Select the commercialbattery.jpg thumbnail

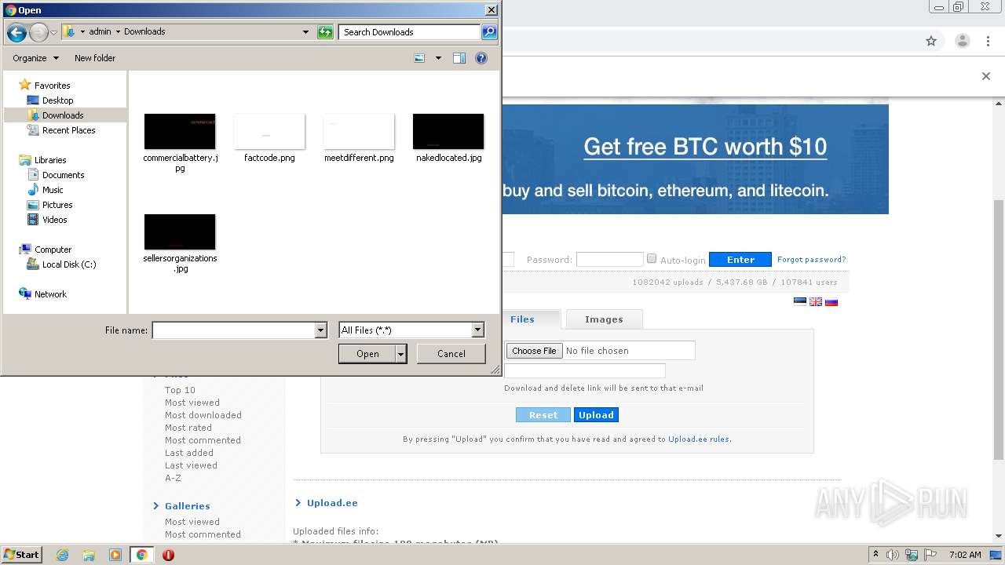(x=180, y=132)
